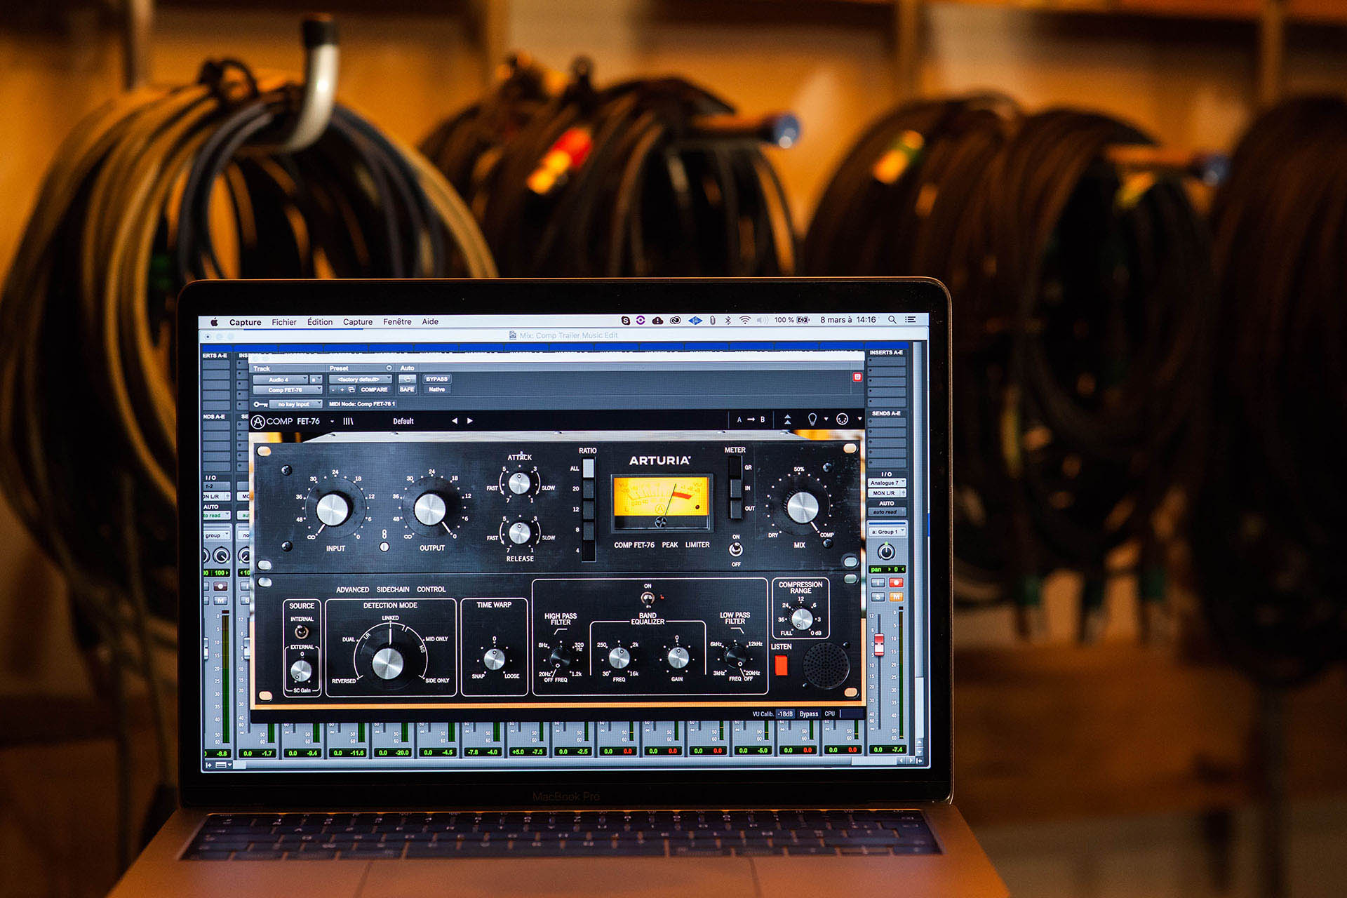Click the OUTPUT knob
Image resolution: width=1347 pixels, height=898 pixels.
point(430,509)
